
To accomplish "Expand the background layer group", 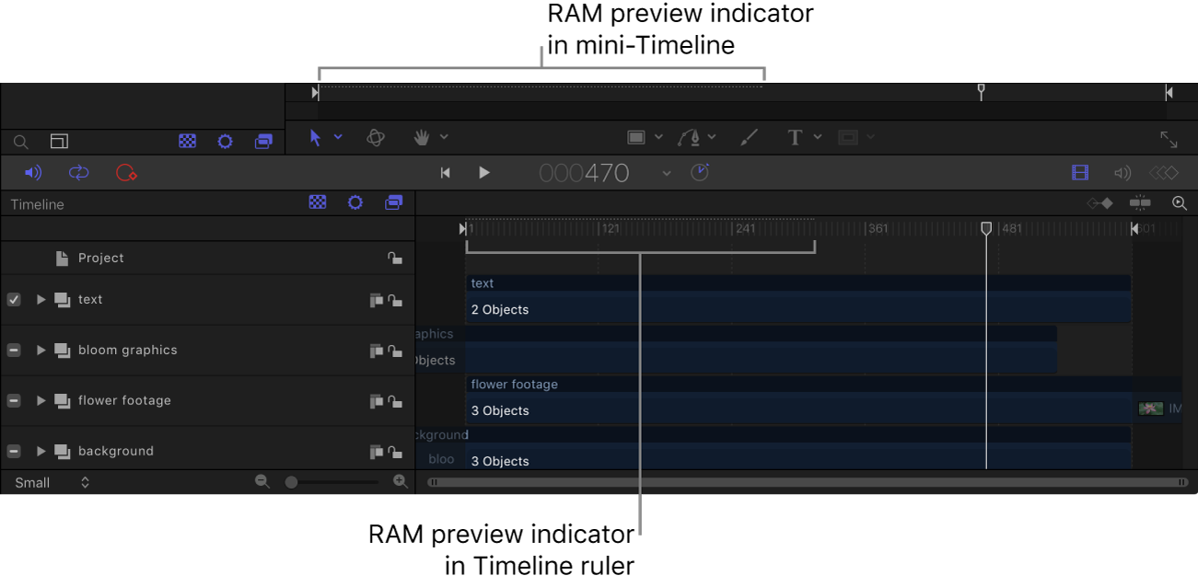I will point(41,451).
